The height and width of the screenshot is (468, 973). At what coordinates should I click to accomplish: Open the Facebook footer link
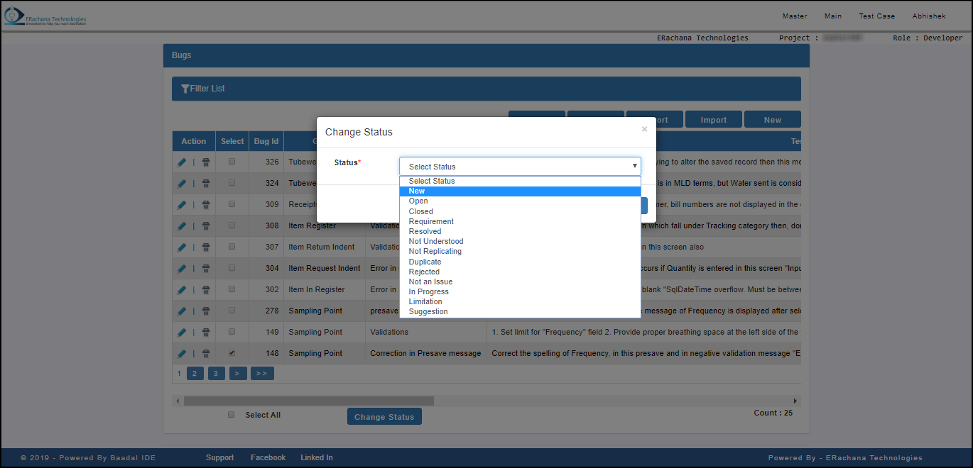tap(268, 458)
